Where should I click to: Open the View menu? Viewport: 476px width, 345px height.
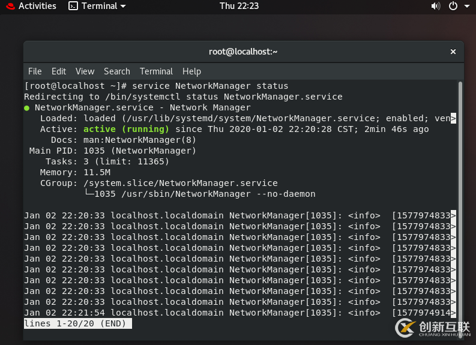85,71
